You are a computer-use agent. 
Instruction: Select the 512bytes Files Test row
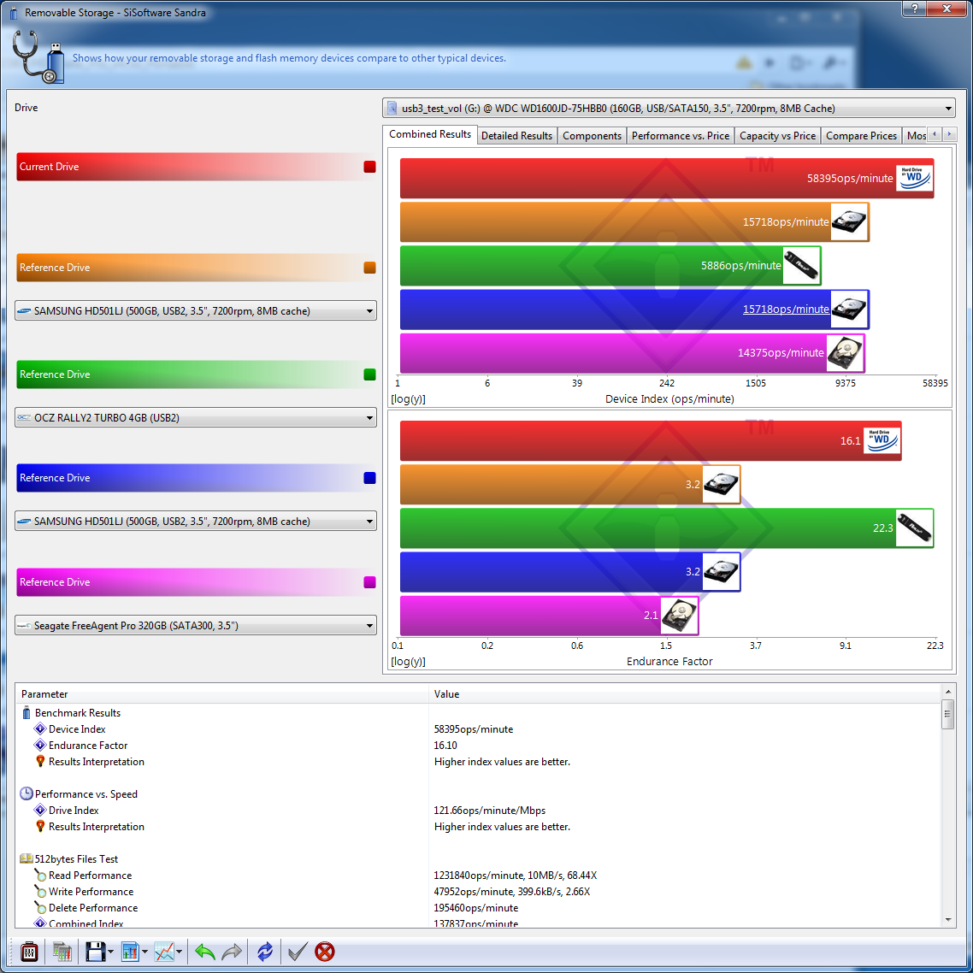click(480, 858)
